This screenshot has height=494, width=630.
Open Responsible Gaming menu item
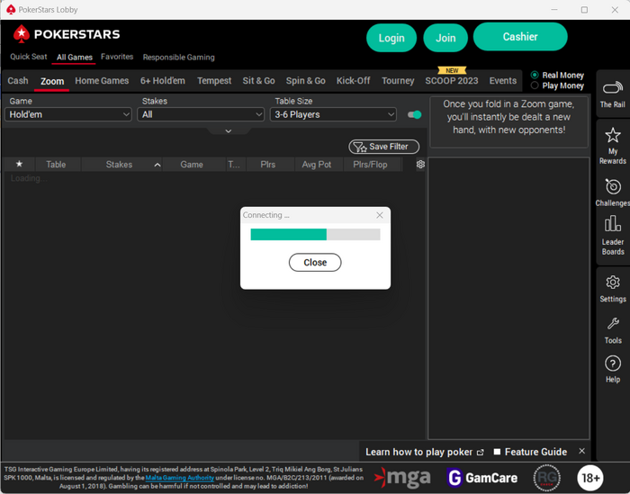point(178,57)
